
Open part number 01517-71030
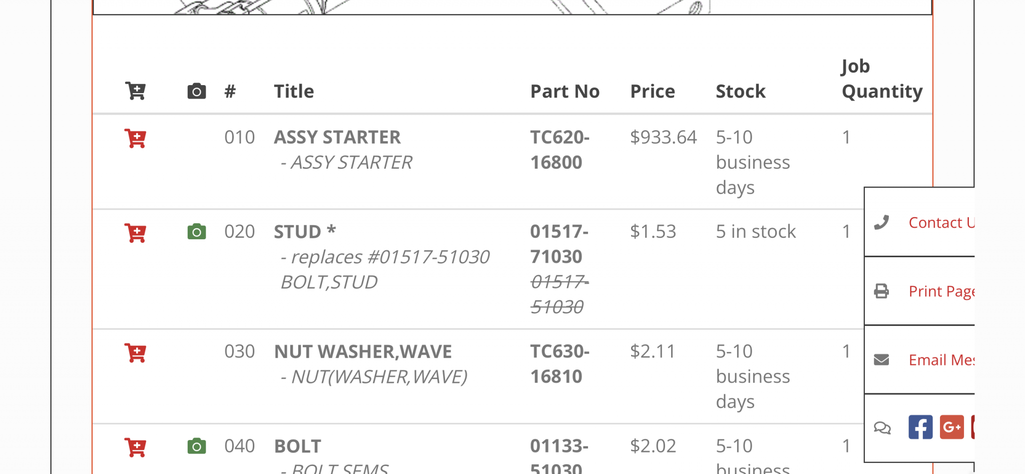(560, 244)
